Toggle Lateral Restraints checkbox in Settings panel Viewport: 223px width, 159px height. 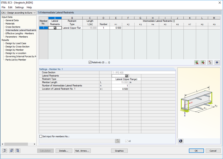pos(126,76)
